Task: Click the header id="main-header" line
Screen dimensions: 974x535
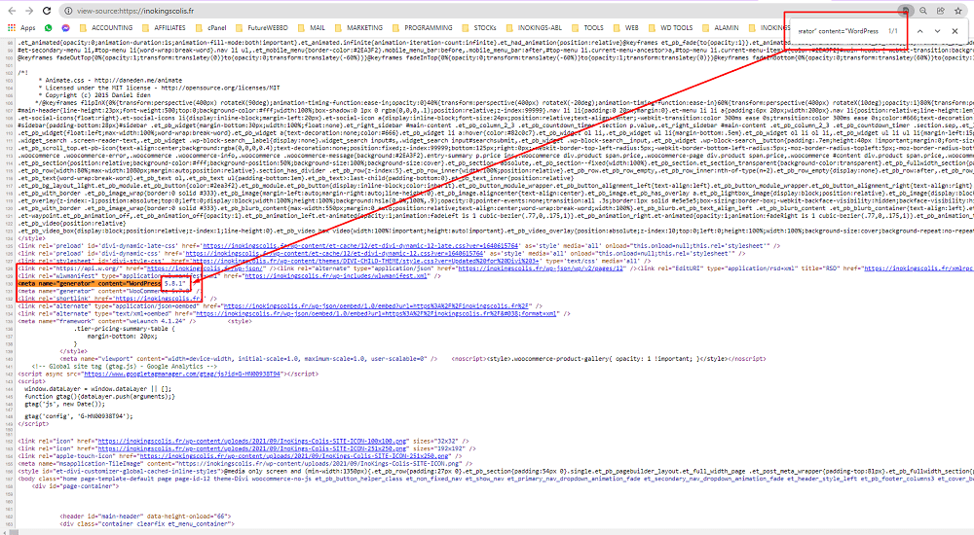Action: [145, 517]
